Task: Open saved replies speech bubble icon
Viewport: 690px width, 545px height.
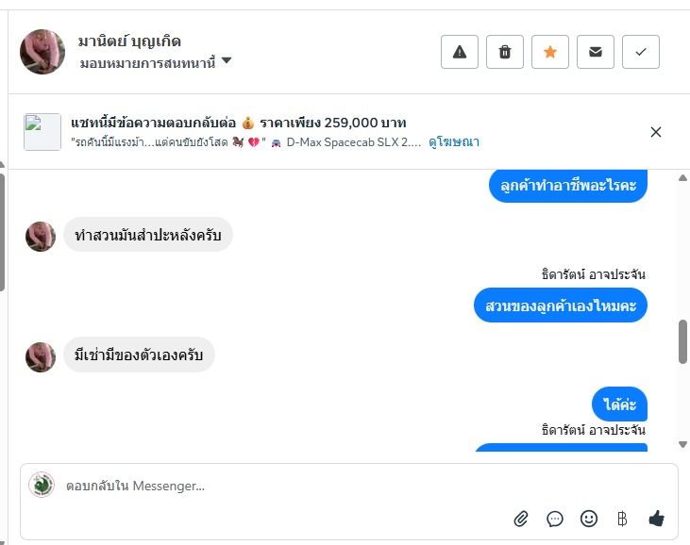Action: point(555,518)
